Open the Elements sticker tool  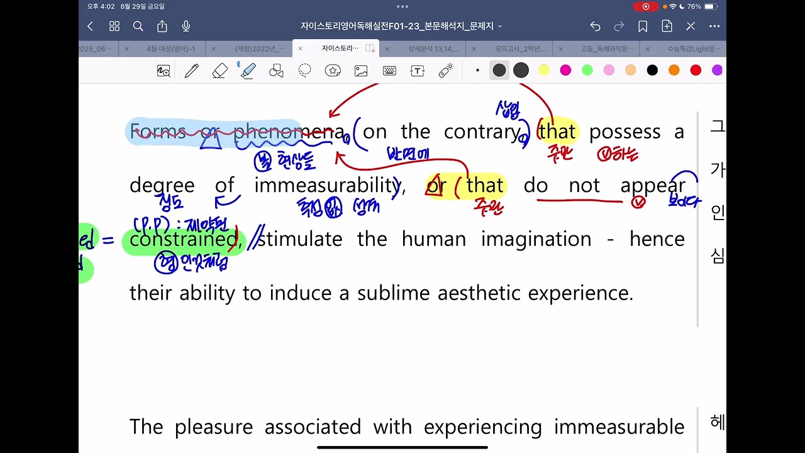[333, 70]
